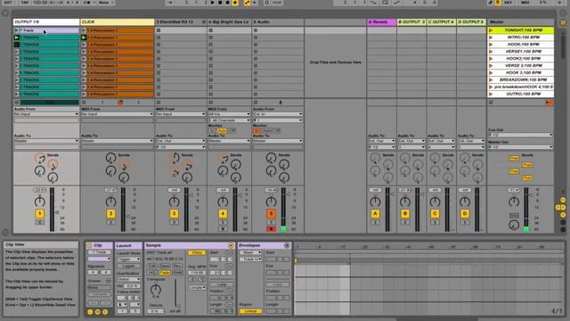Image resolution: width=570 pixels, height=321 pixels.
Task: Launch the TONIGHT;100 BPM scene
Action: click(x=491, y=30)
